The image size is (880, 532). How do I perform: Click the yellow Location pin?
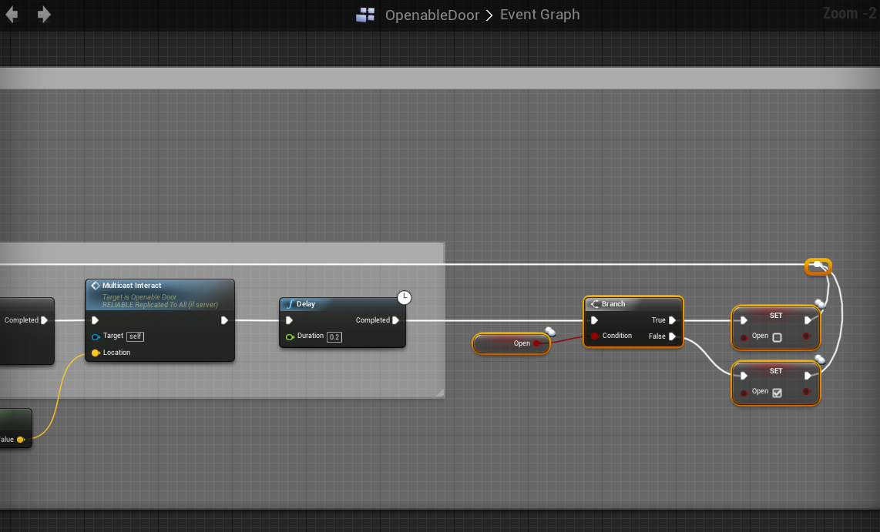tap(96, 353)
